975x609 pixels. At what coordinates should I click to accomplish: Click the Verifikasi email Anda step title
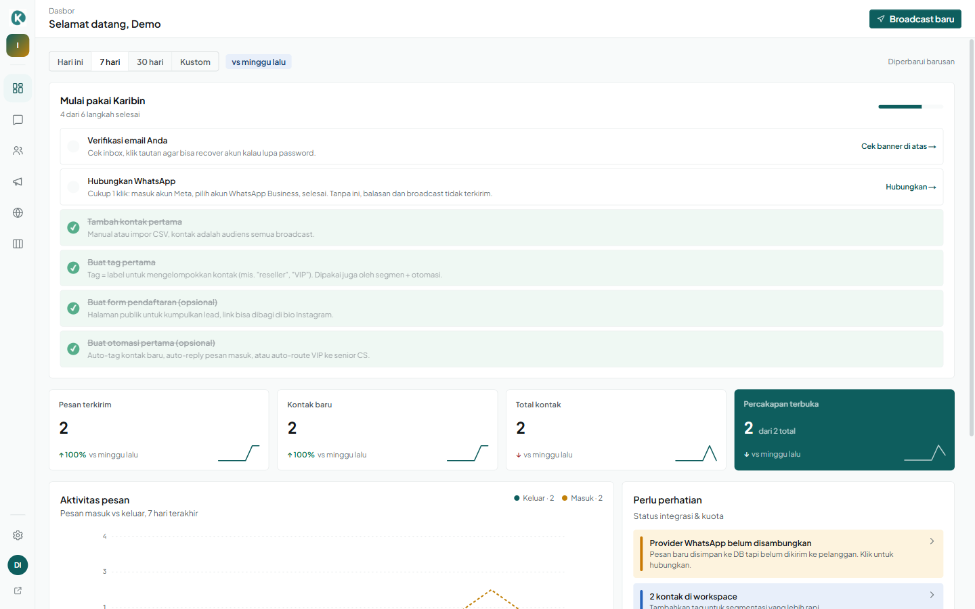[127, 141]
